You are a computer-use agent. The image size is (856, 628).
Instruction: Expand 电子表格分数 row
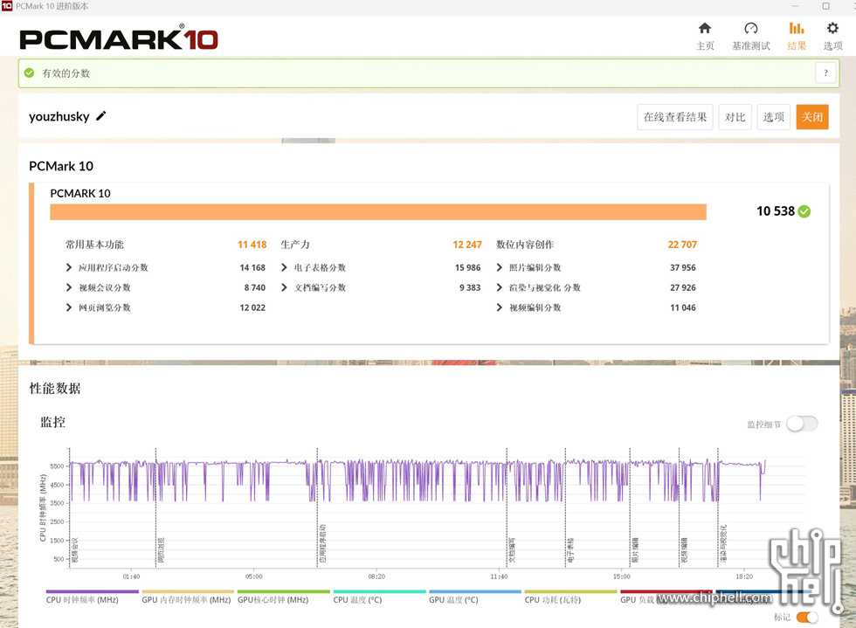[284, 267]
